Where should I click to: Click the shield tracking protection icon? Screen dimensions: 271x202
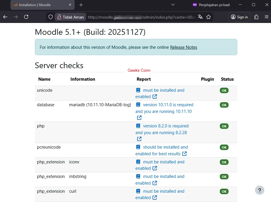click(x=50, y=17)
